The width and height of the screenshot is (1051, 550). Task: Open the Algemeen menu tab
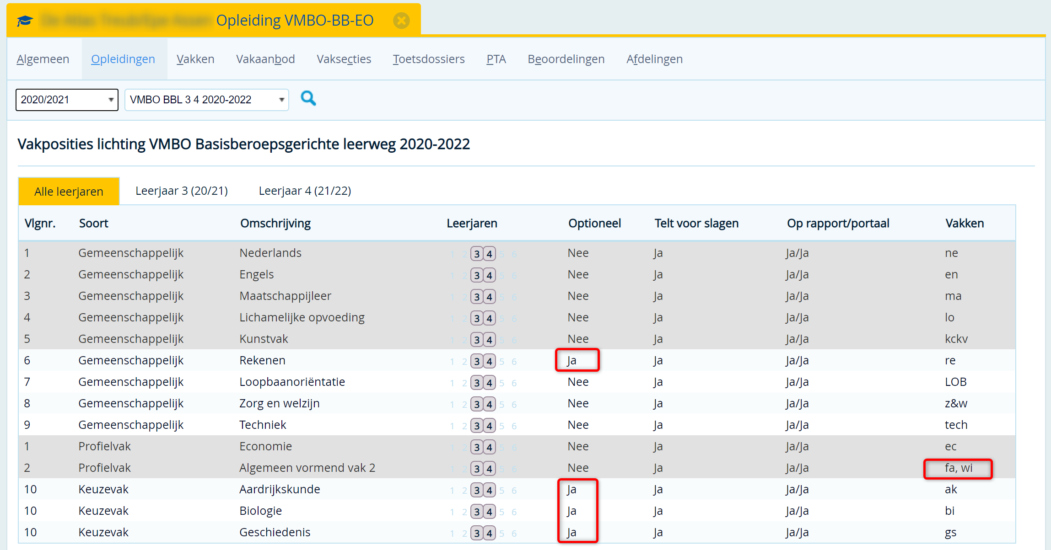(x=43, y=59)
